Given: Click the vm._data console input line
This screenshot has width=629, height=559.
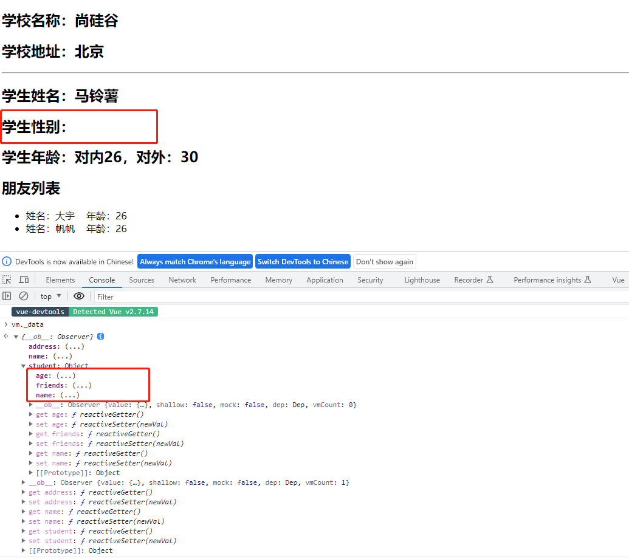Looking at the screenshot, I should (27, 324).
